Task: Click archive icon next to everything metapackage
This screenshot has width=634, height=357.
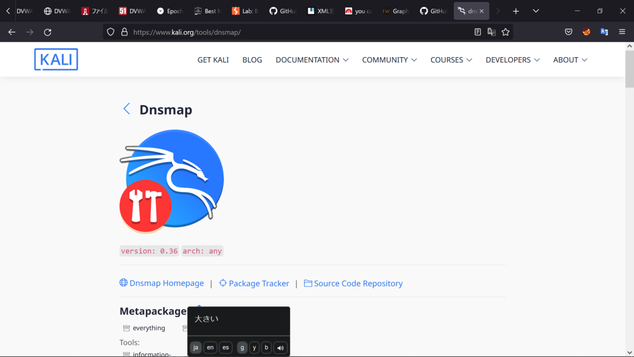Action: (126, 328)
